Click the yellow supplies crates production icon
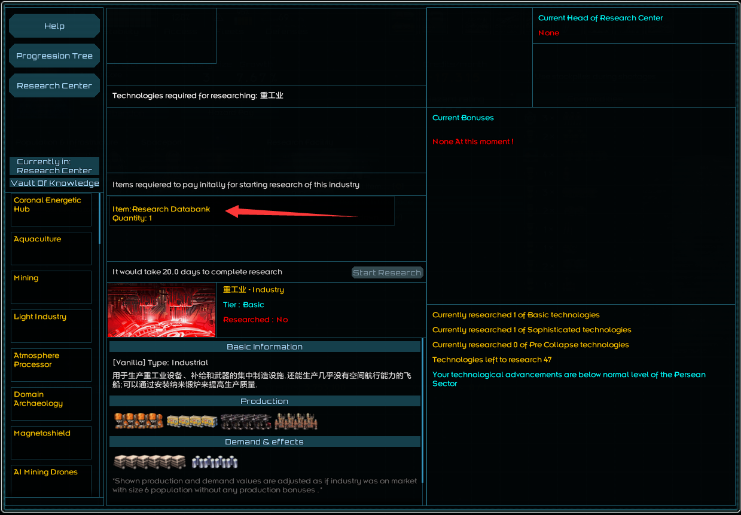The image size is (741, 515). click(x=191, y=421)
